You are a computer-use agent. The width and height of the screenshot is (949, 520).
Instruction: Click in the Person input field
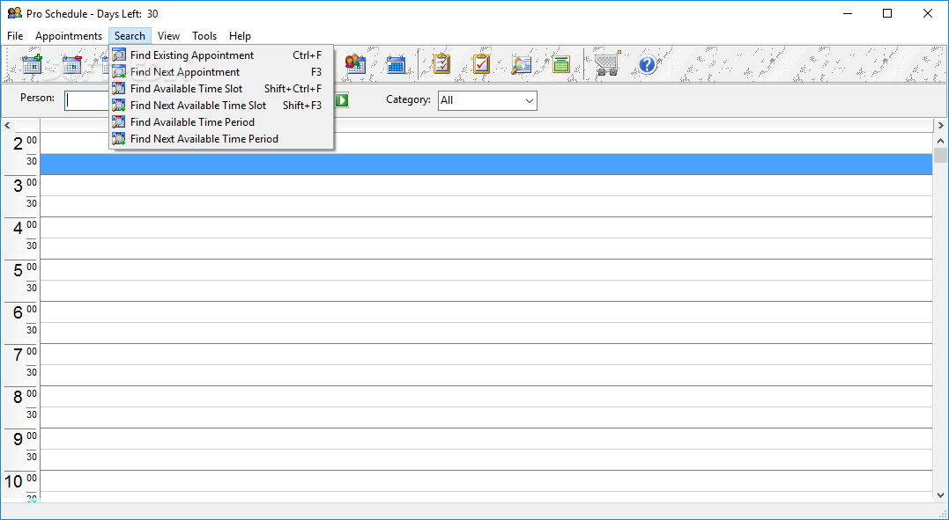pos(86,100)
